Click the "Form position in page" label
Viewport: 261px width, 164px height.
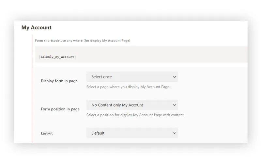tap(60, 109)
